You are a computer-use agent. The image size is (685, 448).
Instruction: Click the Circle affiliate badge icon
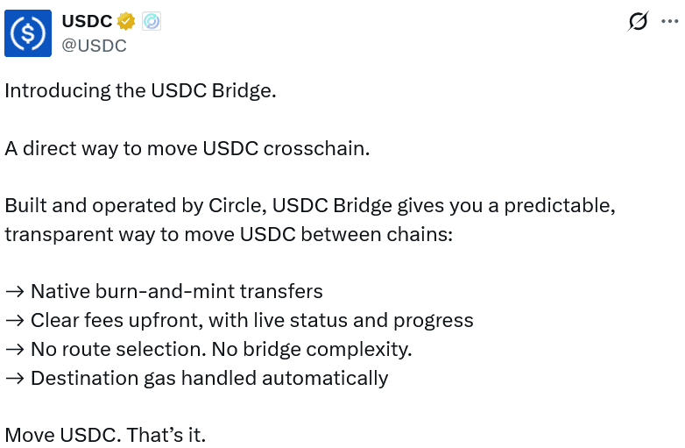pos(151,22)
